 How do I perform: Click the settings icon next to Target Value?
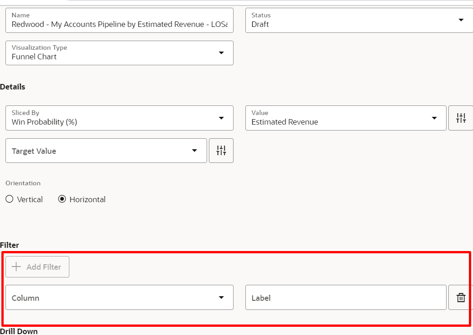[x=221, y=151]
